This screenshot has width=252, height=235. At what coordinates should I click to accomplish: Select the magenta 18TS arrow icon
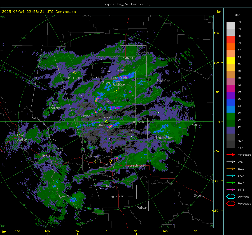tap(231, 190)
